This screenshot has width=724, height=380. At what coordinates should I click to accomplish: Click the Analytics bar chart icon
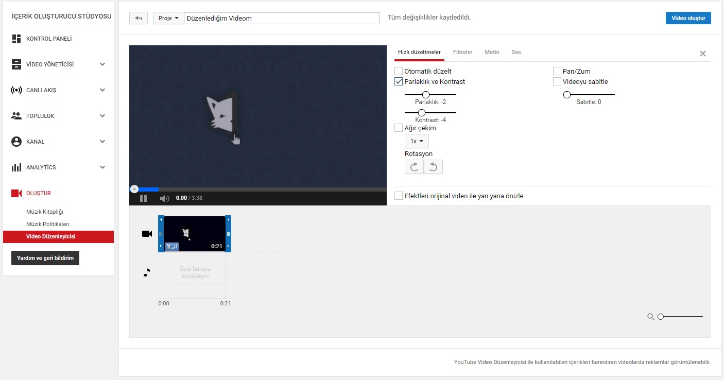click(16, 167)
